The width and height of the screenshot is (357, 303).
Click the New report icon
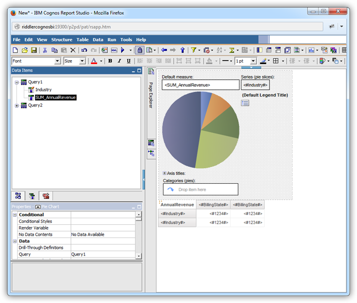click(x=15, y=50)
